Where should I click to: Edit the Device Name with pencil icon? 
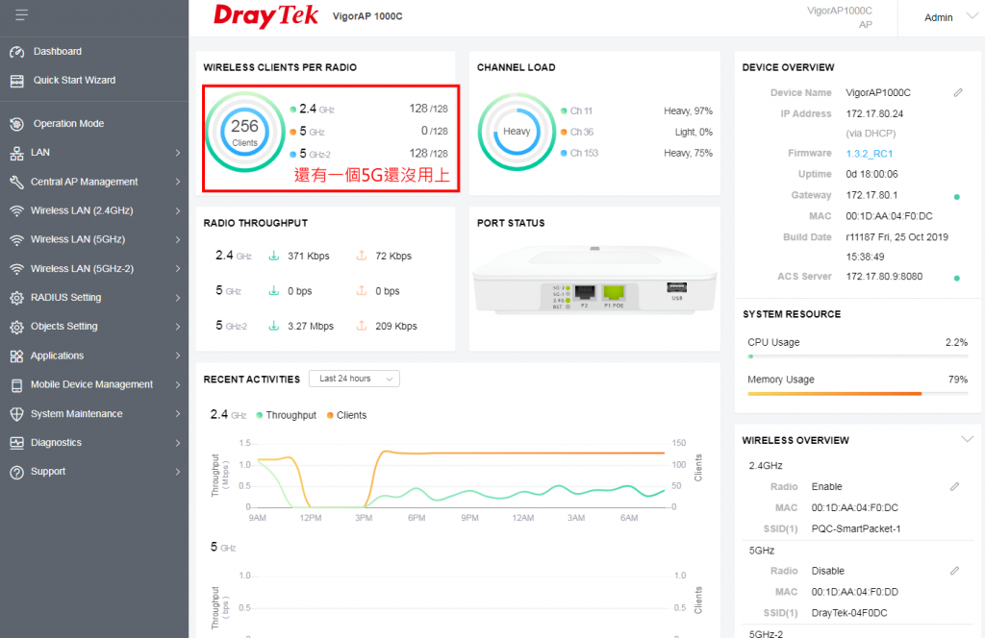point(958,93)
